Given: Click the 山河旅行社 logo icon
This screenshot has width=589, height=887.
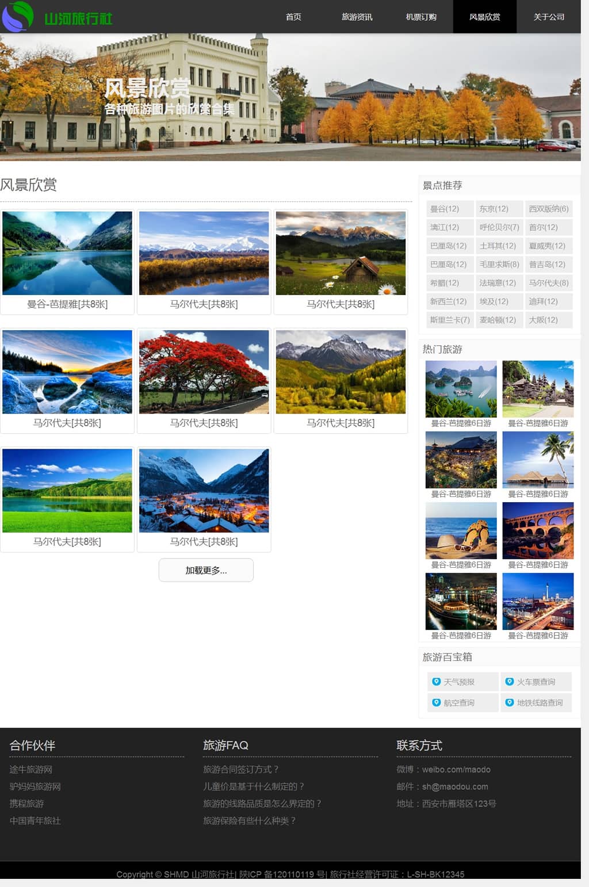Looking at the screenshot, I should coord(17,16).
